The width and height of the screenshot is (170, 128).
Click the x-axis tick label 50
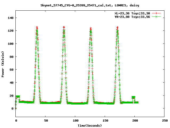point(46,121)
